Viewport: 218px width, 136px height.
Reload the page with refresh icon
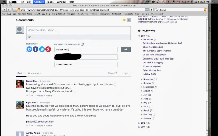coord(151,10)
